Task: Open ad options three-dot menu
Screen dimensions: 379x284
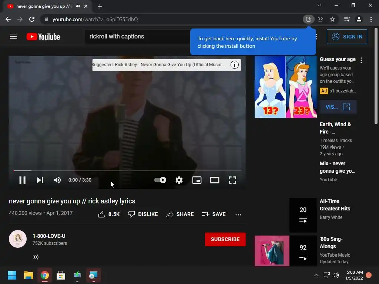Action: pos(361,60)
